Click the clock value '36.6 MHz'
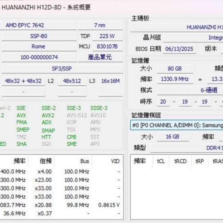Image resolution: width=223 pixels, height=223 pixels. [14, 213]
